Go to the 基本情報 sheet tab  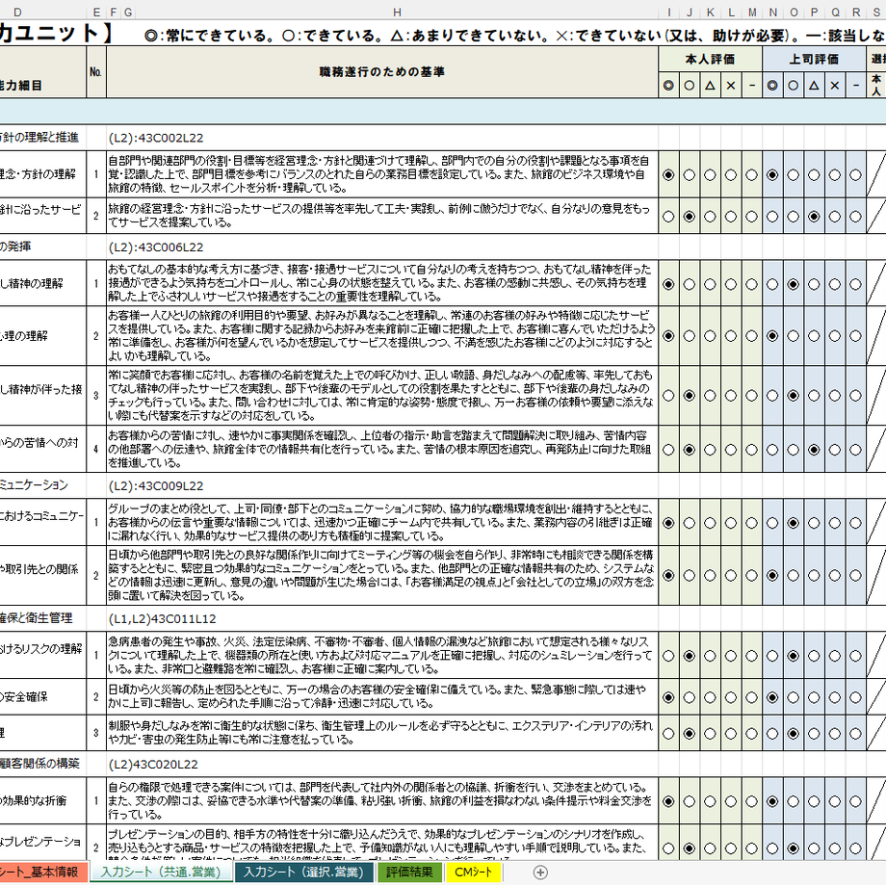point(44,872)
